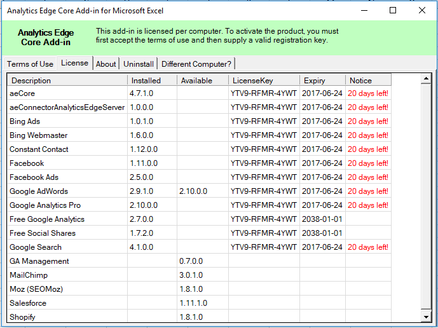Viewport: 438px width, 328px height.
Task: Select the Bing Ads row
Action: tap(199, 121)
